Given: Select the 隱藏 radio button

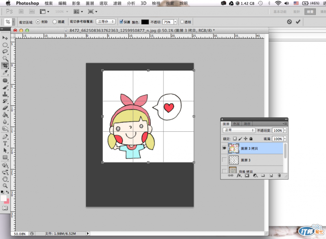Looking at the screenshot, I should [55, 22].
